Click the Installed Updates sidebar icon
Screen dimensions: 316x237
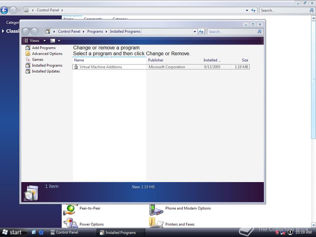(28, 71)
